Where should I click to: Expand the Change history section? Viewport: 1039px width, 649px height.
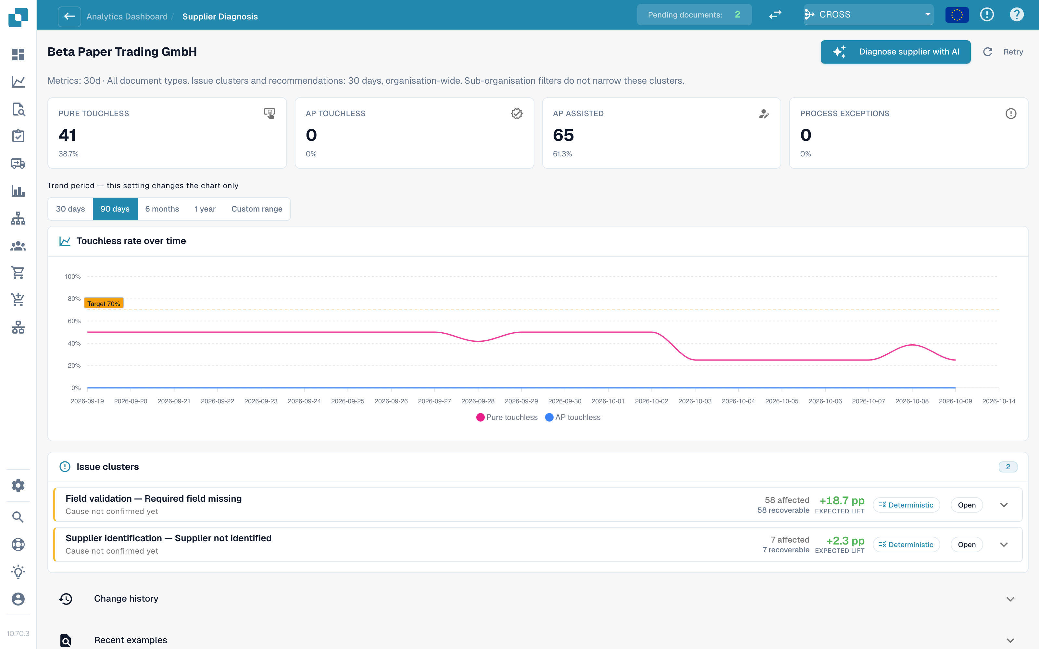coord(1011,599)
